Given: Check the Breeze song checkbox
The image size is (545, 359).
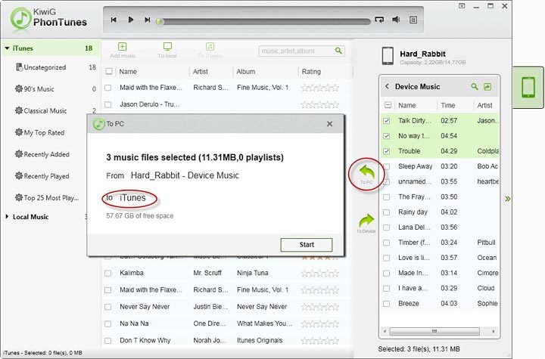Looking at the screenshot, I should (387, 304).
